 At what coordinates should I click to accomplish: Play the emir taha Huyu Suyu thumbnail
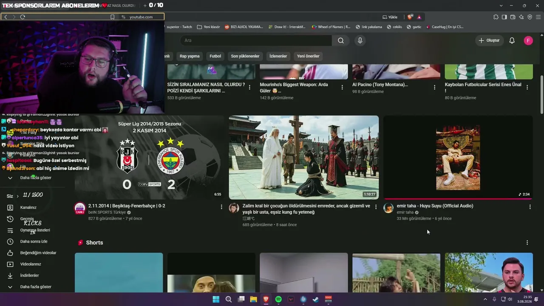[x=458, y=157]
